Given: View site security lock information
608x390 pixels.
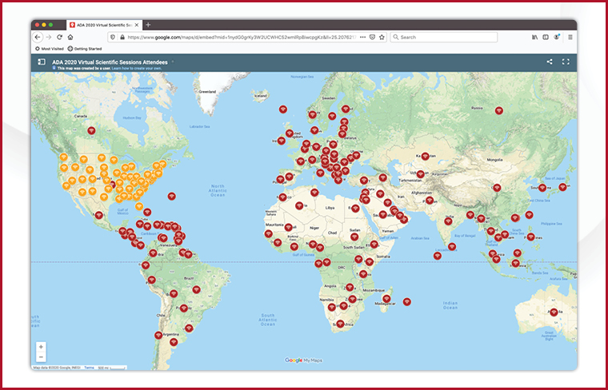Looking at the screenshot, I should pyautogui.click(x=122, y=38).
